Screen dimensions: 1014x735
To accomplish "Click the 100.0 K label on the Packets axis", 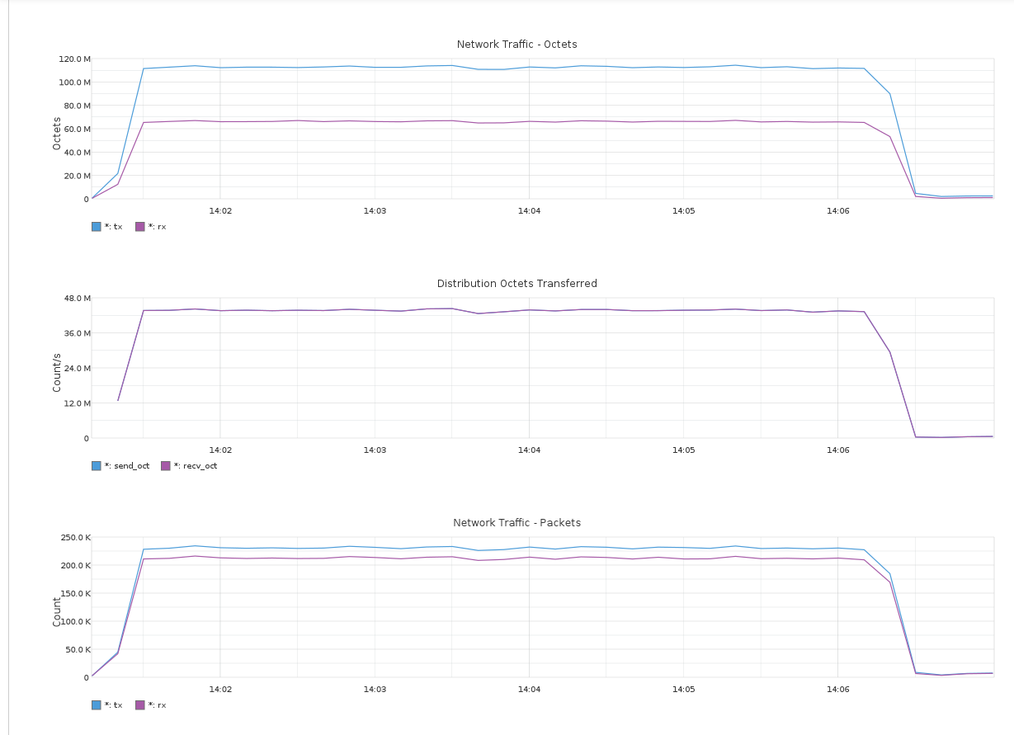I will 75,621.
